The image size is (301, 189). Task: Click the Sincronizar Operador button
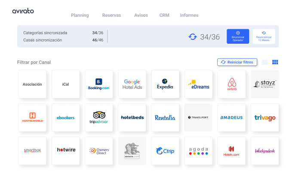coord(238,36)
